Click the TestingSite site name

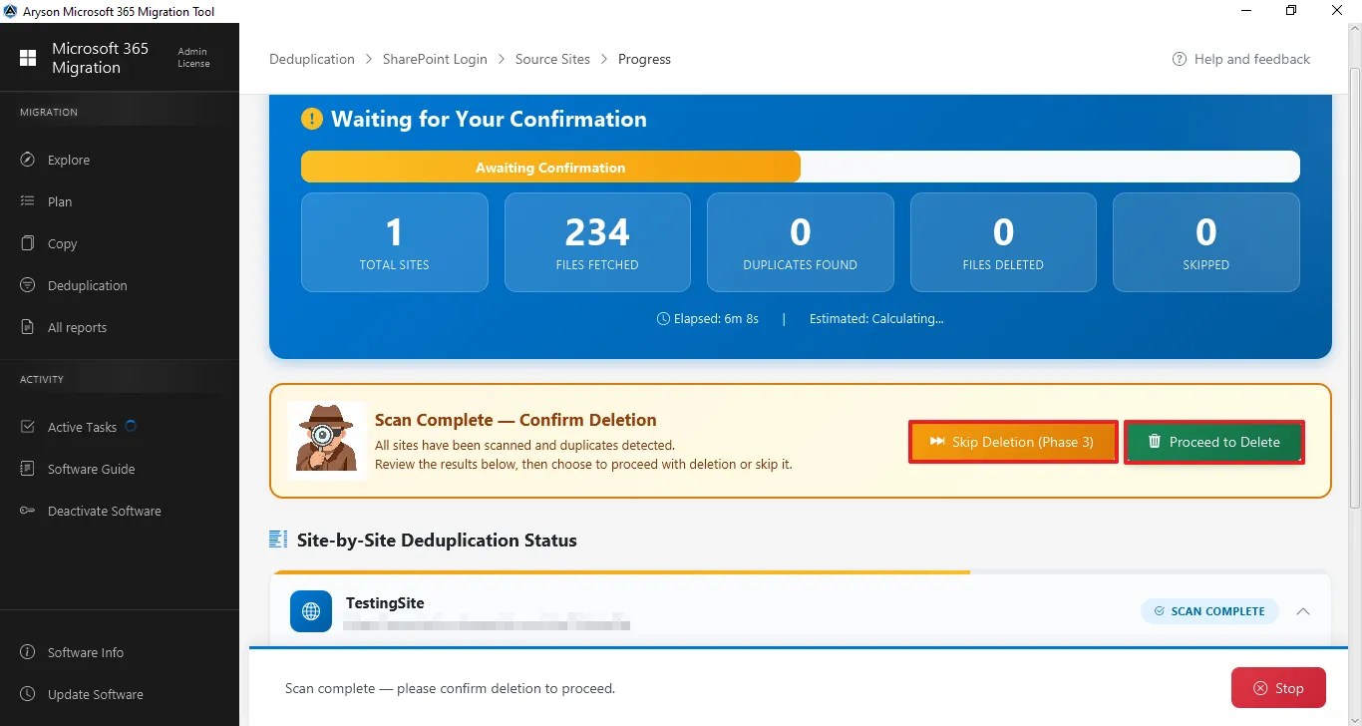385,602
